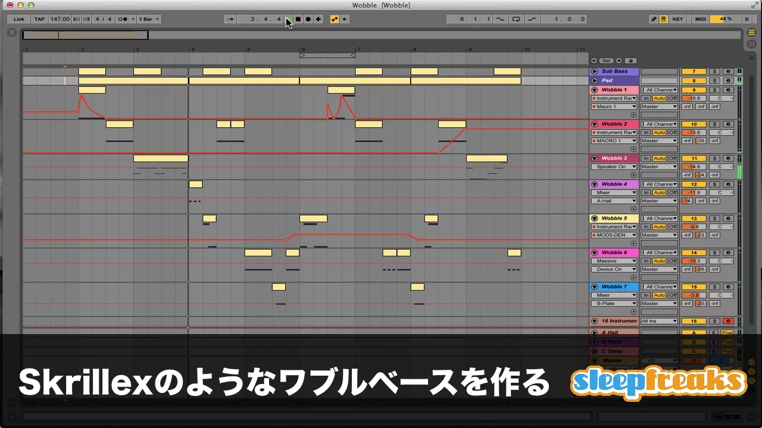Toggle KEY map mode
The width and height of the screenshot is (762, 428).
[678, 19]
